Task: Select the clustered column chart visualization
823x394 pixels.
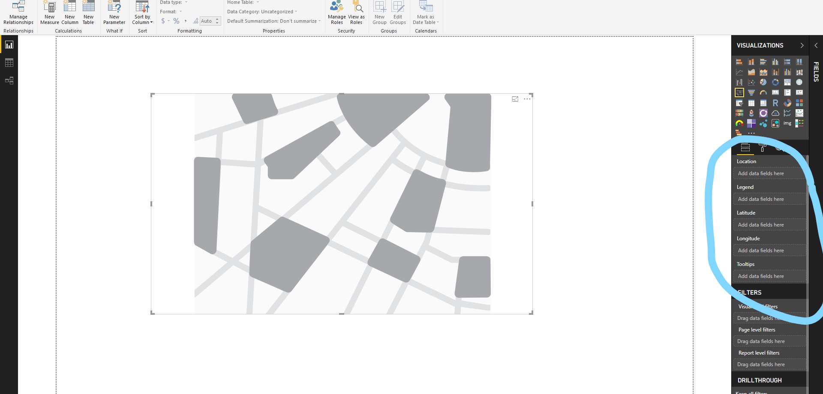Action: pyautogui.click(x=775, y=62)
